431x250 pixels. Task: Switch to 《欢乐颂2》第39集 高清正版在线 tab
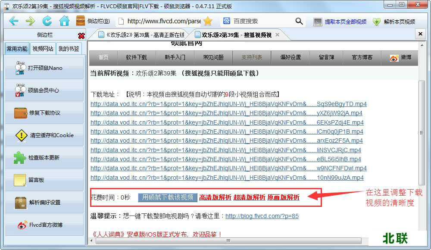coord(141,35)
